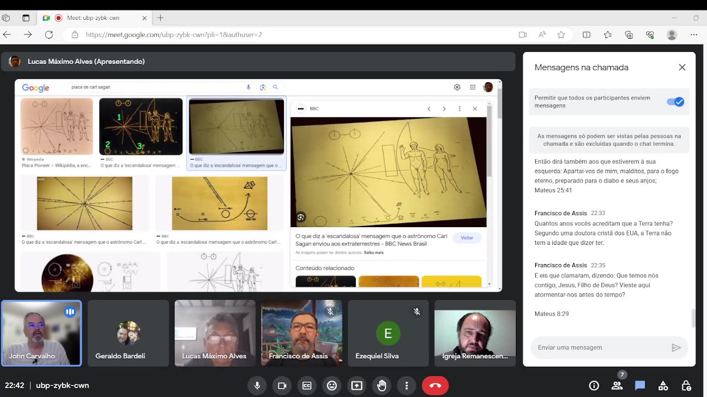The image size is (707, 397).
Task: Close the Meet: ubp-zybk-cwn tab
Action: [144, 18]
